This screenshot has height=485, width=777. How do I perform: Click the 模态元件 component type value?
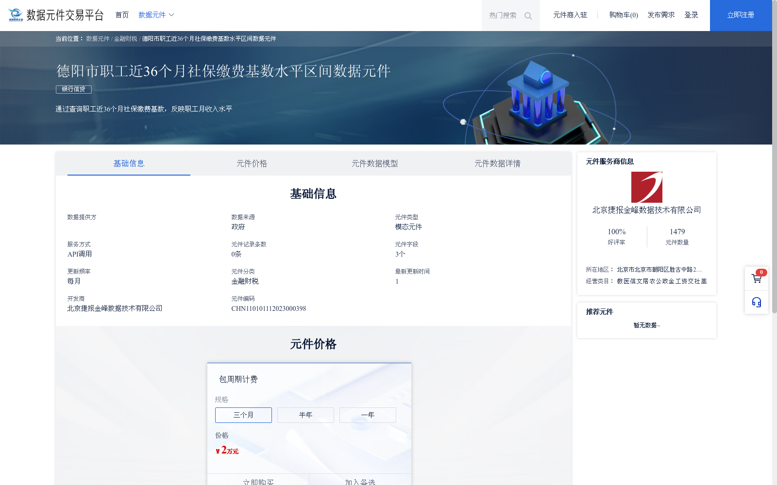(x=408, y=227)
